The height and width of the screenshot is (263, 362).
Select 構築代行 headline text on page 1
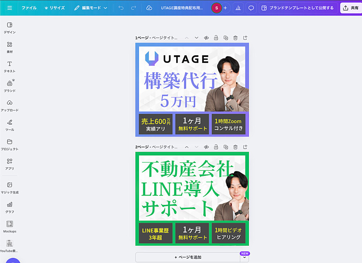point(180,80)
